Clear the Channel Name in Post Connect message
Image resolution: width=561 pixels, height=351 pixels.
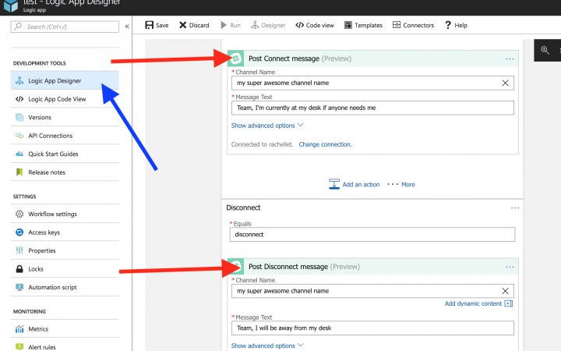pos(505,83)
